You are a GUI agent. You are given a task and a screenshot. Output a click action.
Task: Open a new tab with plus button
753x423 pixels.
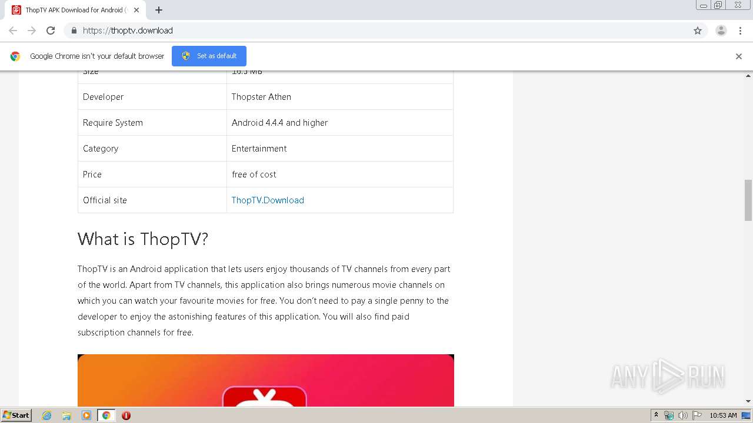(x=159, y=10)
